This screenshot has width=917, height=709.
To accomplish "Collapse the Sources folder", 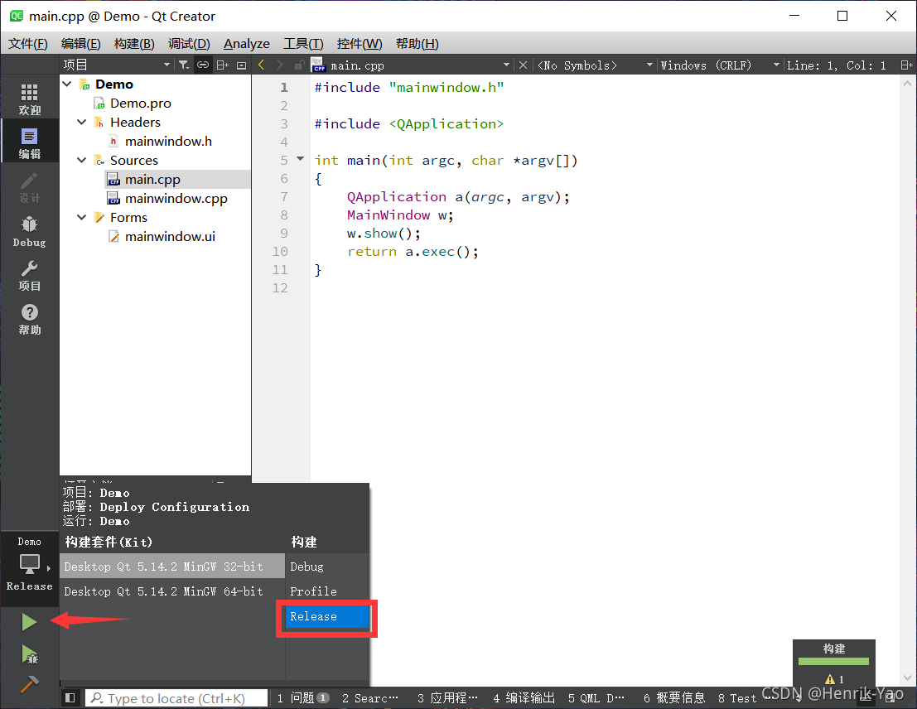I will (x=82, y=161).
